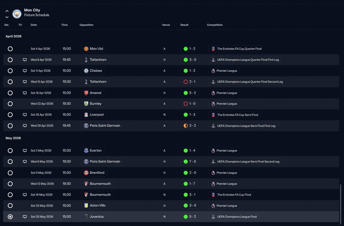Click the Aston Villa club badge
The height and width of the screenshot is (226, 344).
point(86,206)
